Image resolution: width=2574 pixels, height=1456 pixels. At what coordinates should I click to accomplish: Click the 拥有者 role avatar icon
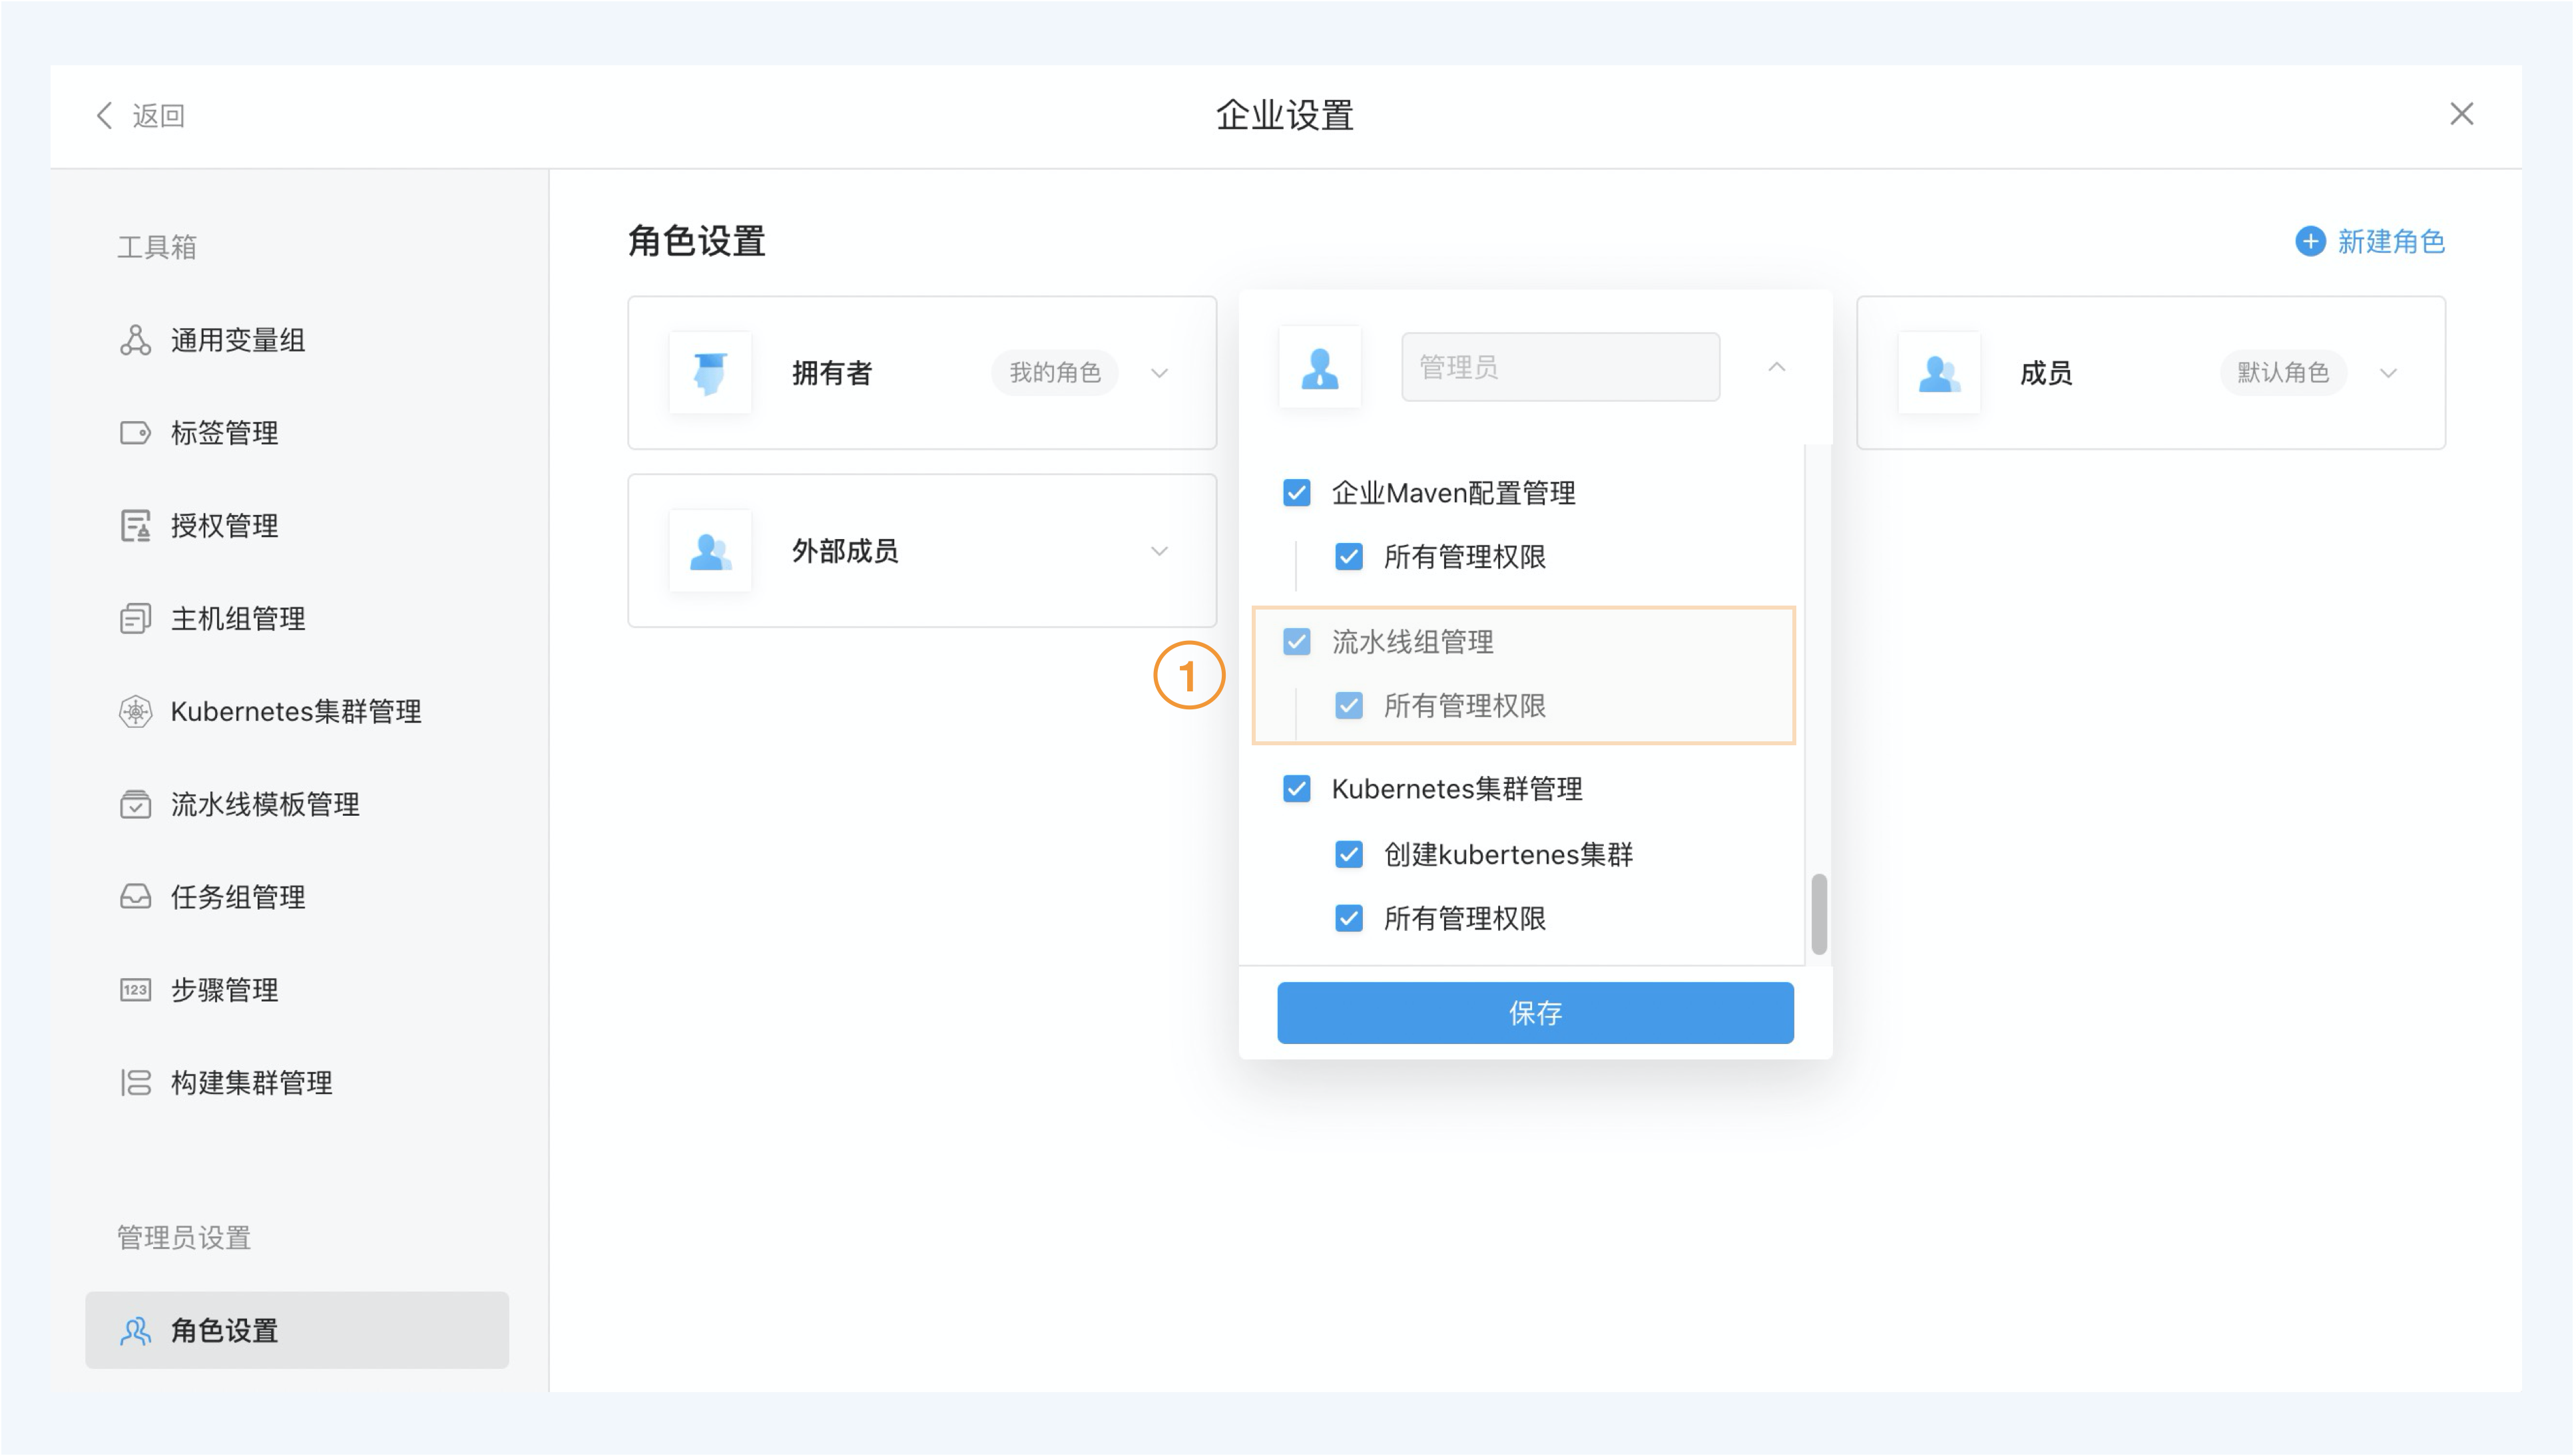click(x=710, y=373)
